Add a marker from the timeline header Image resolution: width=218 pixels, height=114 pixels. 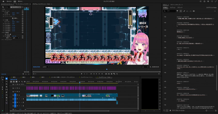pos(19,82)
